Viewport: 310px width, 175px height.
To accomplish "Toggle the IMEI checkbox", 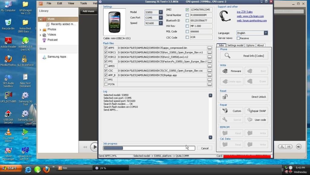I will [x=187, y=9].
